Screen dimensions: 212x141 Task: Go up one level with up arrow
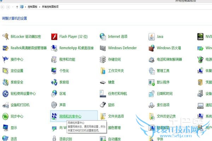coord(17,7)
